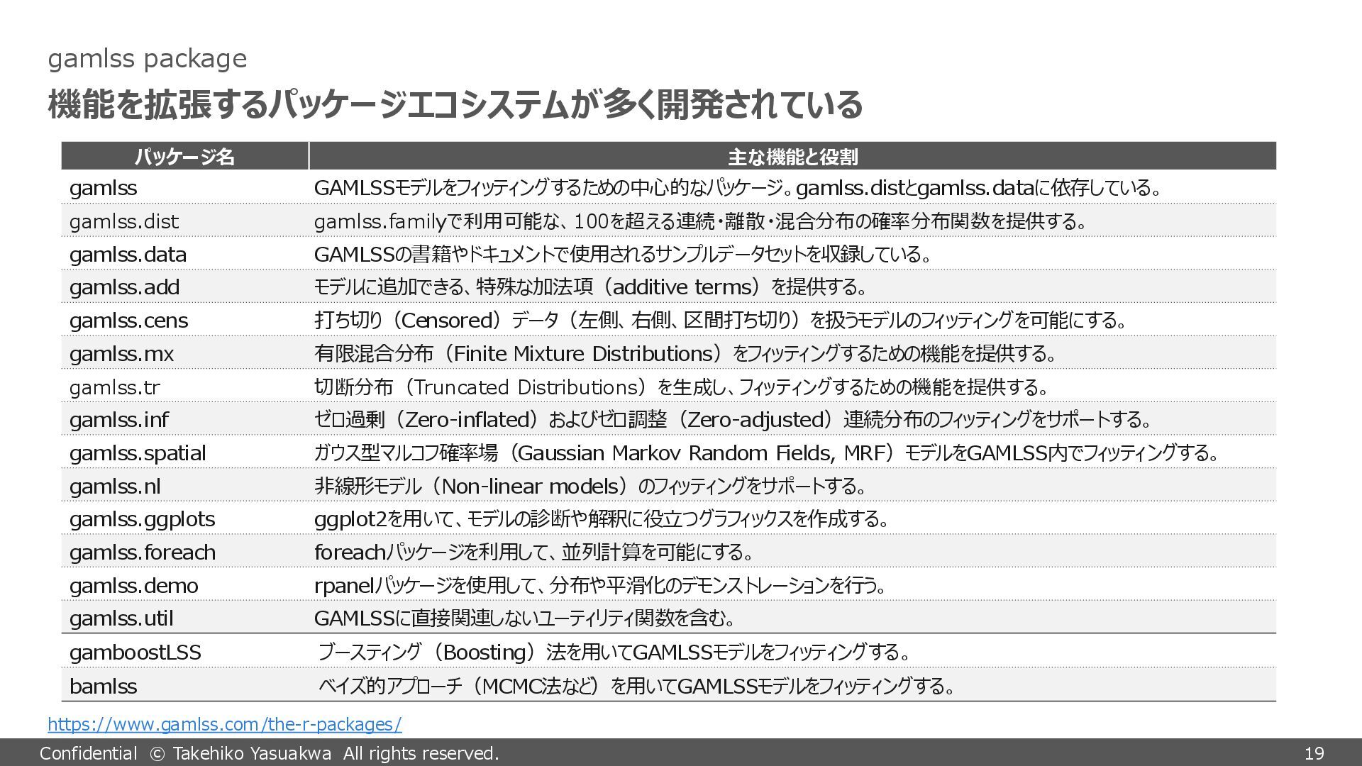Select the gamlss.add package name
Image resolution: width=1362 pixels, height=766 pixels.
tap(124, 287)
